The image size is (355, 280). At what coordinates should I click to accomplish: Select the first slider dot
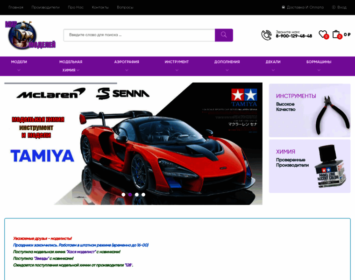(x=123, y=195)
